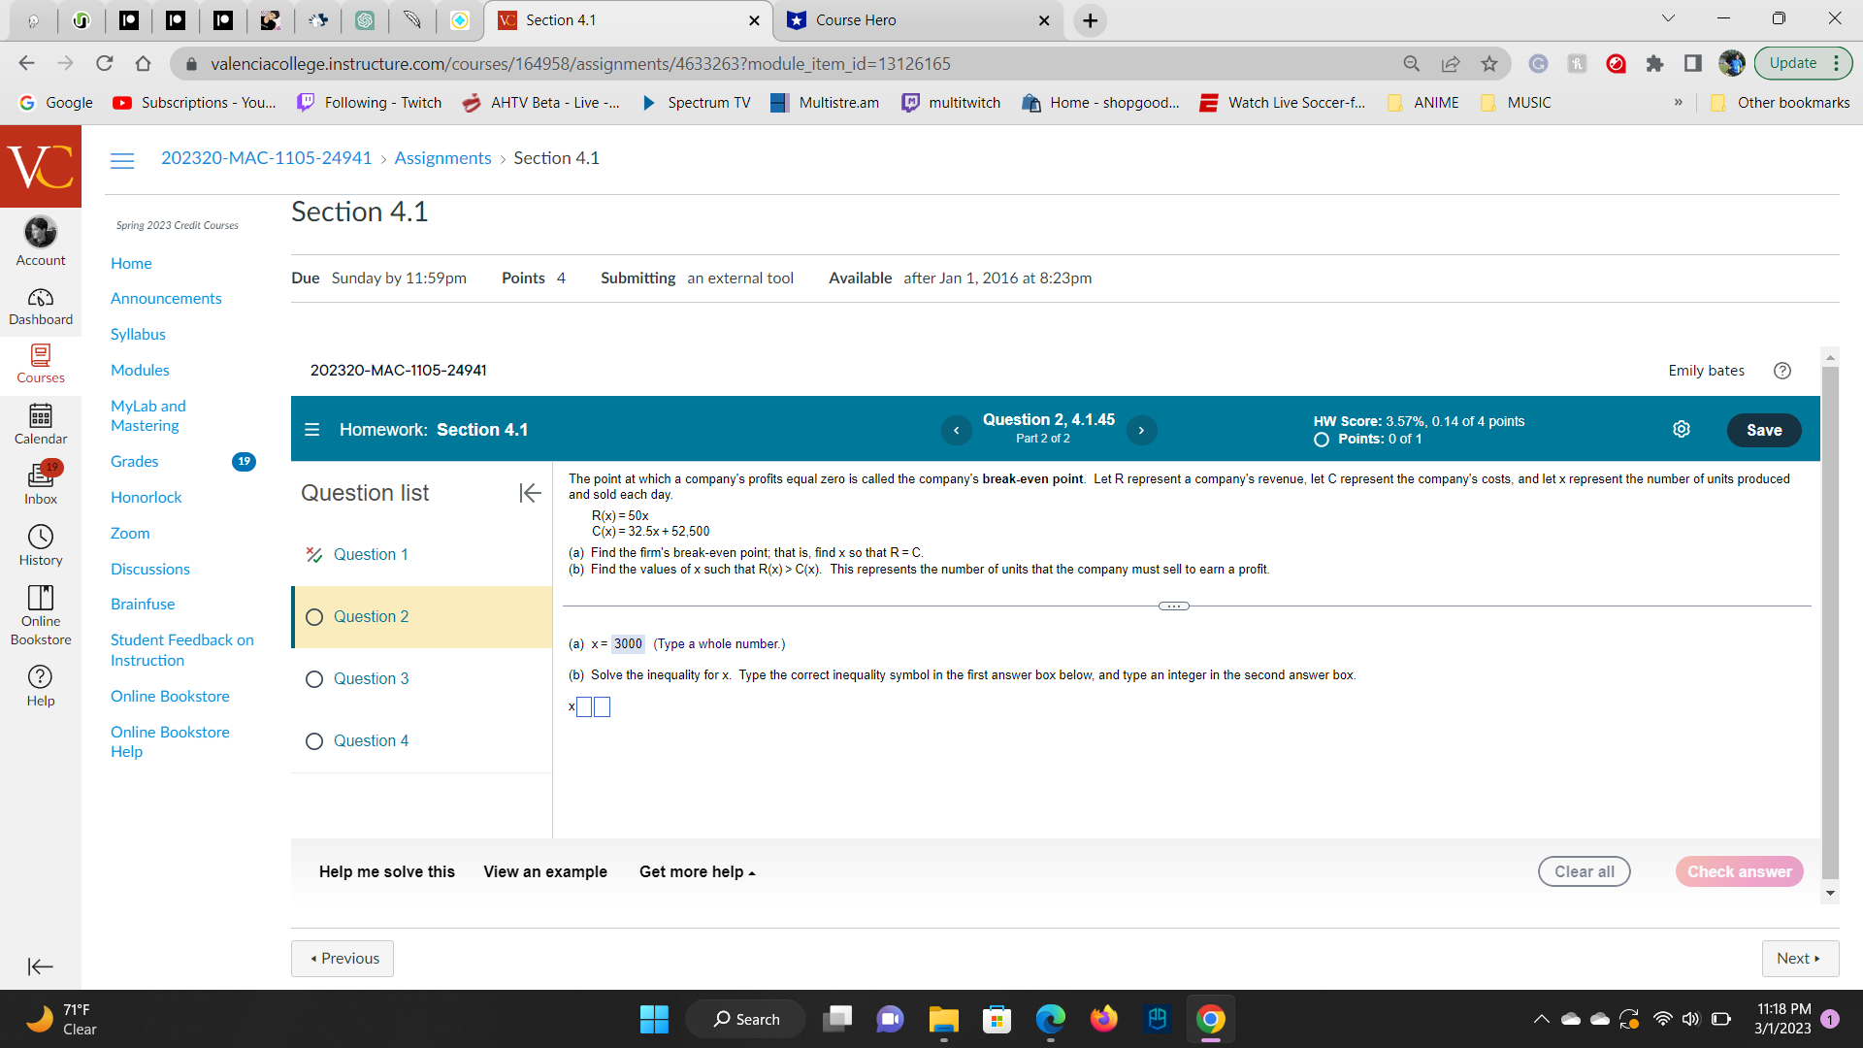
Task: Open the Calendar in Canvas sidebar
Action: pyautogui.click(x=40, y=424)
